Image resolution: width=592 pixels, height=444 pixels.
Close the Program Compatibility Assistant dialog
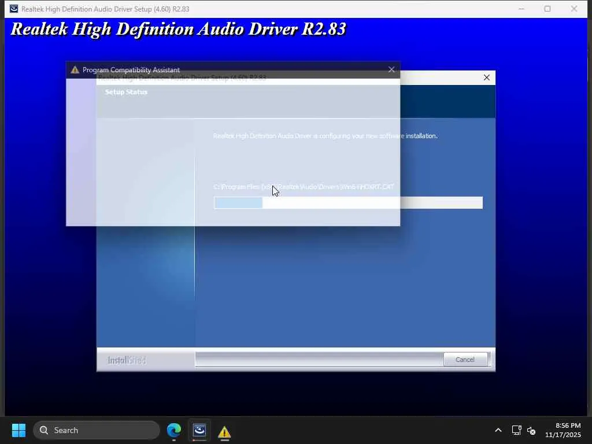coord(391,70)
